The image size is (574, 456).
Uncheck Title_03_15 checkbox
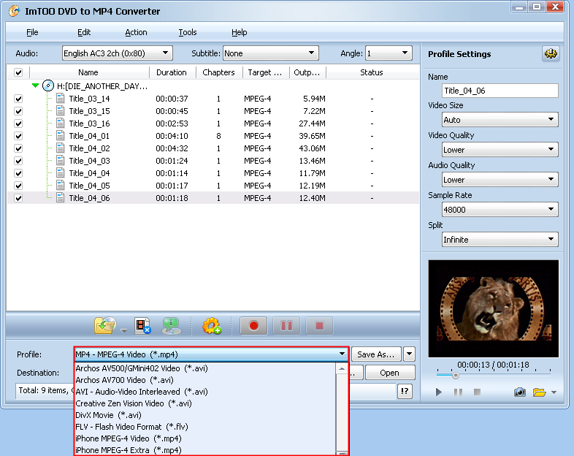(x=18, y=111)
